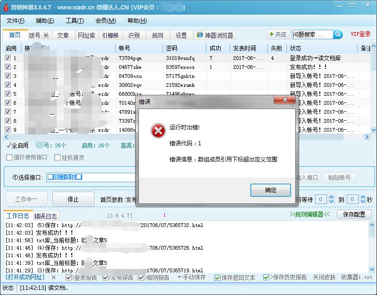Click the log panel's scroll-down arrow

pyautogui.click(x=372, y=269)
